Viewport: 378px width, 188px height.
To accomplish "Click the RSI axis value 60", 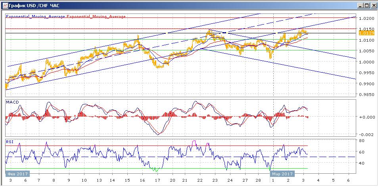I will click(362, 152).
